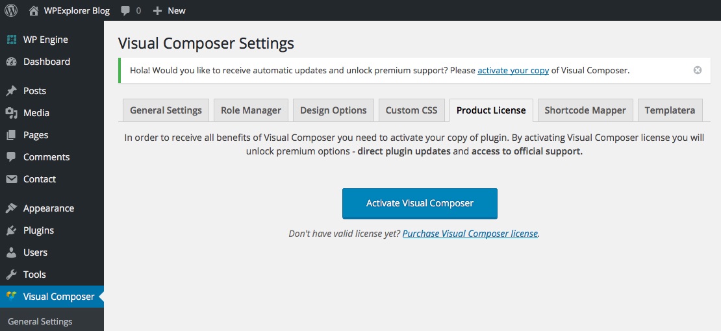This screenshot has height=331, width=721.
Task: Open WPExplorer Blog site link
Action: pyautogui.click(x=77, y=10)
